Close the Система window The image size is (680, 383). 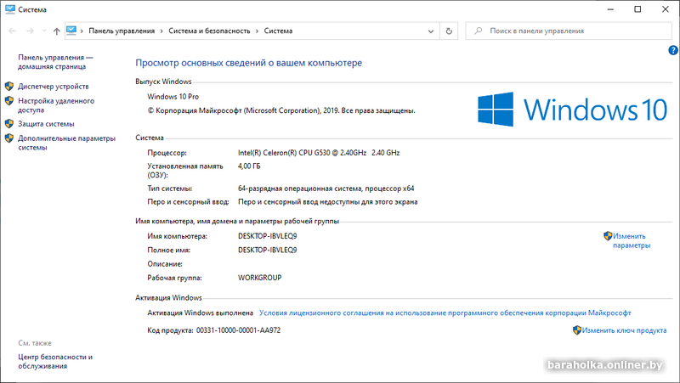[x=666, y=9]
